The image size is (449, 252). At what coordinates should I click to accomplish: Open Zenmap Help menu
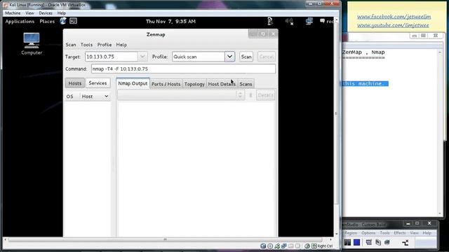[x=121, y=45]
